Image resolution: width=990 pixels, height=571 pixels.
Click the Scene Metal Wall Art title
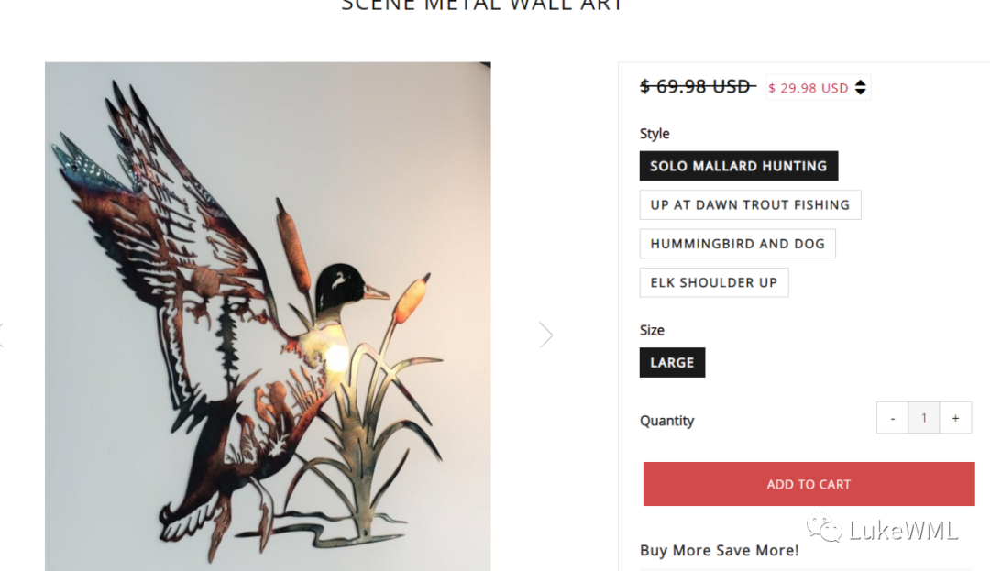tap(482, 5)
